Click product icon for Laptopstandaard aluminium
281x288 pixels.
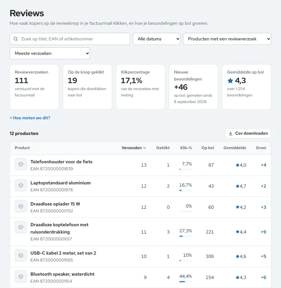21,185
